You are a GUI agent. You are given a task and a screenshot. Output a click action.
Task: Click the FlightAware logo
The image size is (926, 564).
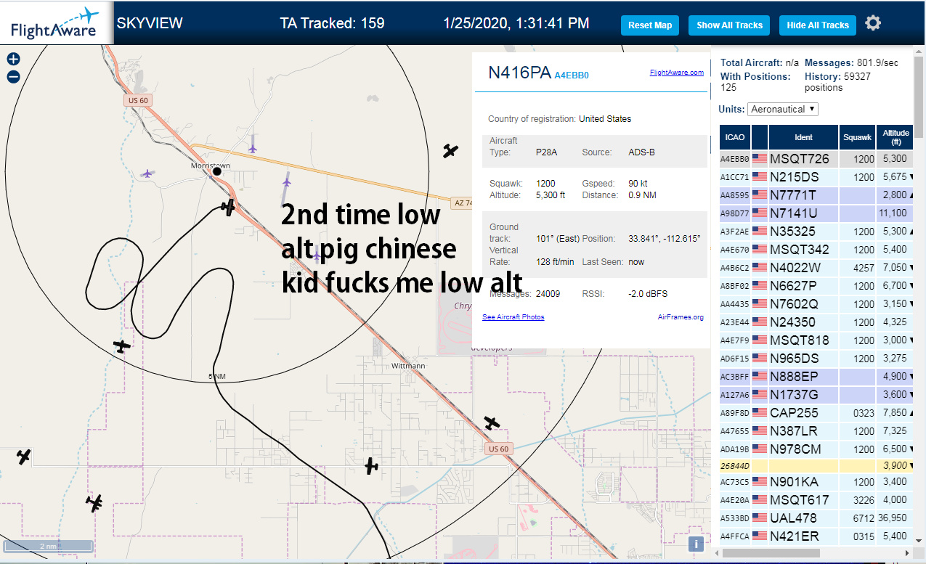click(x=55, y=23)
